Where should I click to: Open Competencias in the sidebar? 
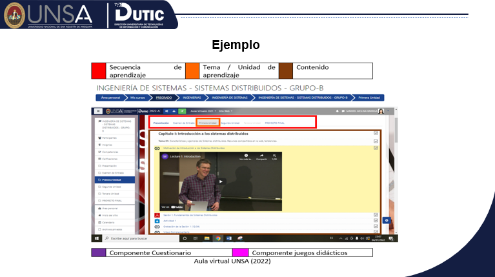110,152
